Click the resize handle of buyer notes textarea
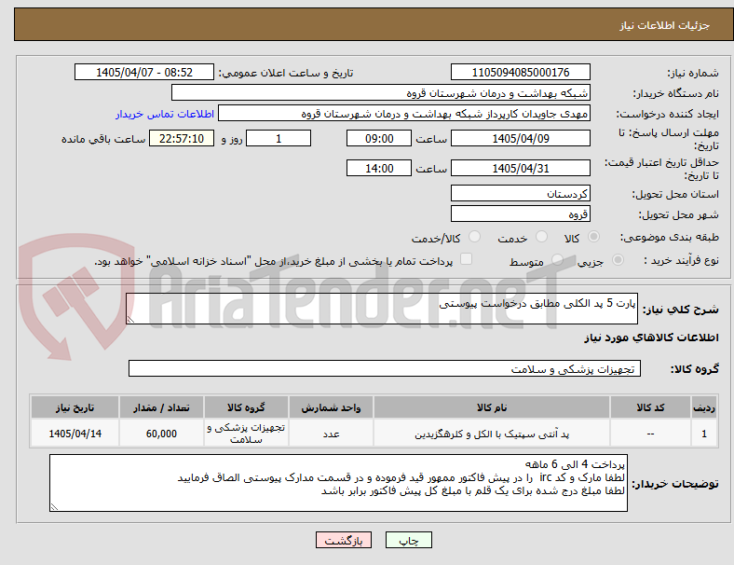Screen dimensions: 734x565 54,506
